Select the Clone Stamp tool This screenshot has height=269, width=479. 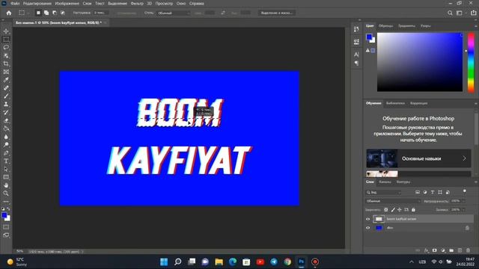[6, 105]
